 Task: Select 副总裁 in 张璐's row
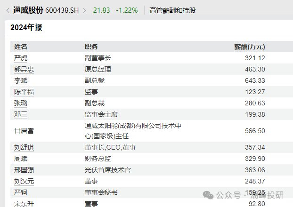click(x=95, y=103)
